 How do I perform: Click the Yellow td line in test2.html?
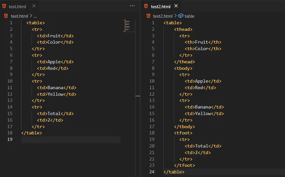click(x=204, y=114)
